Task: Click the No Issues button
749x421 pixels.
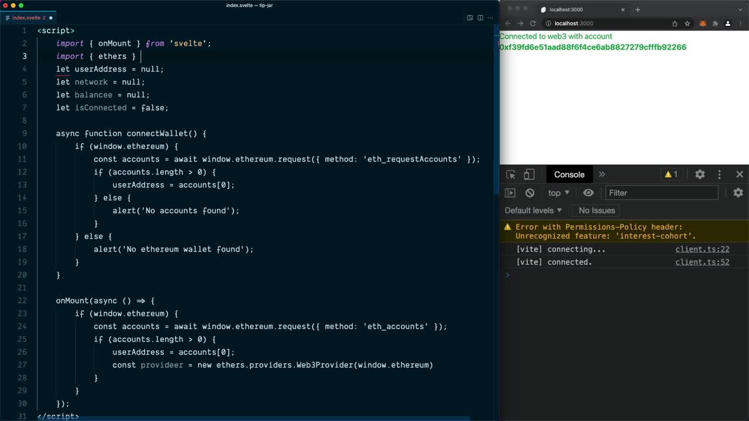Action: (x=597, y=210)
